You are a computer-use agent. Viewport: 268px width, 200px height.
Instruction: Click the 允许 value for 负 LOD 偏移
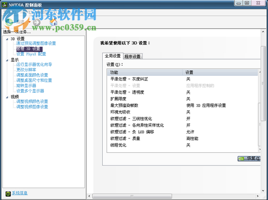pyautogui.click(x=190, y=132)
